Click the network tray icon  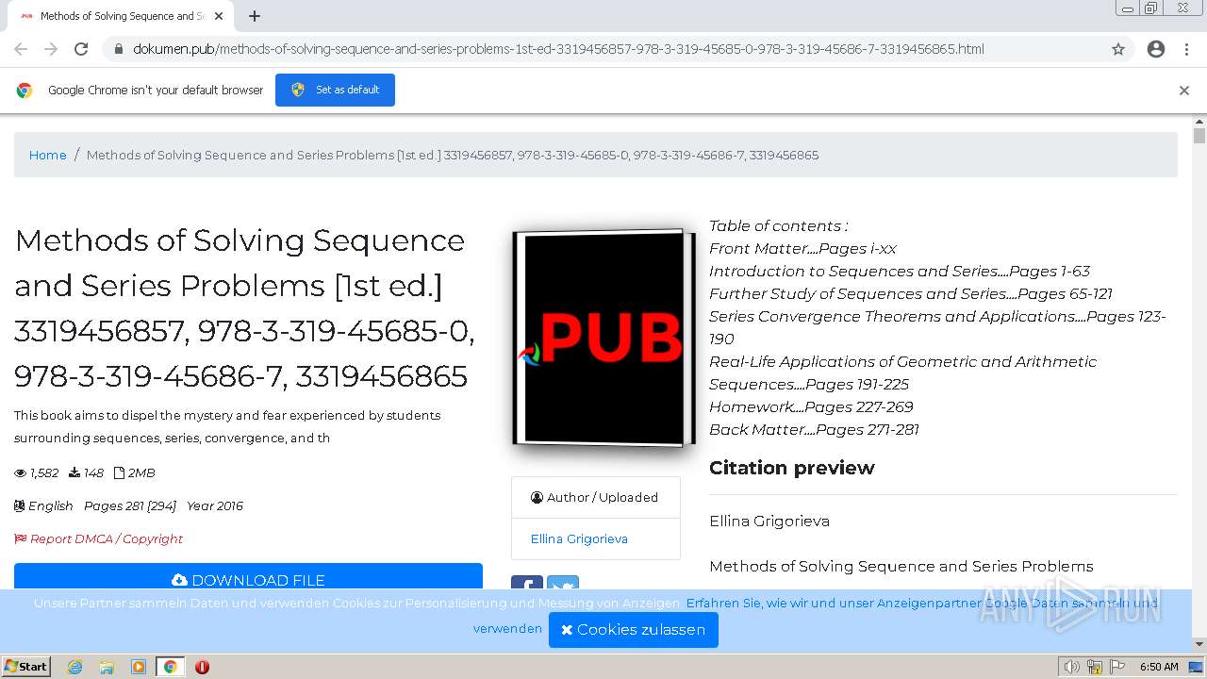click(1095, 667)
